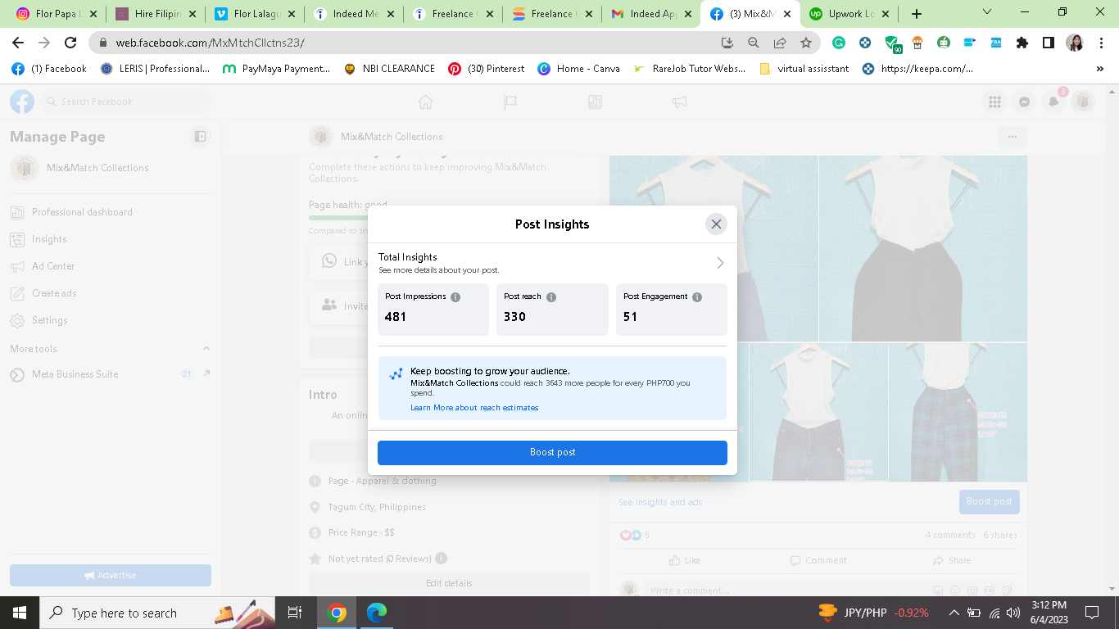Show info about Post Impressions

455,297
